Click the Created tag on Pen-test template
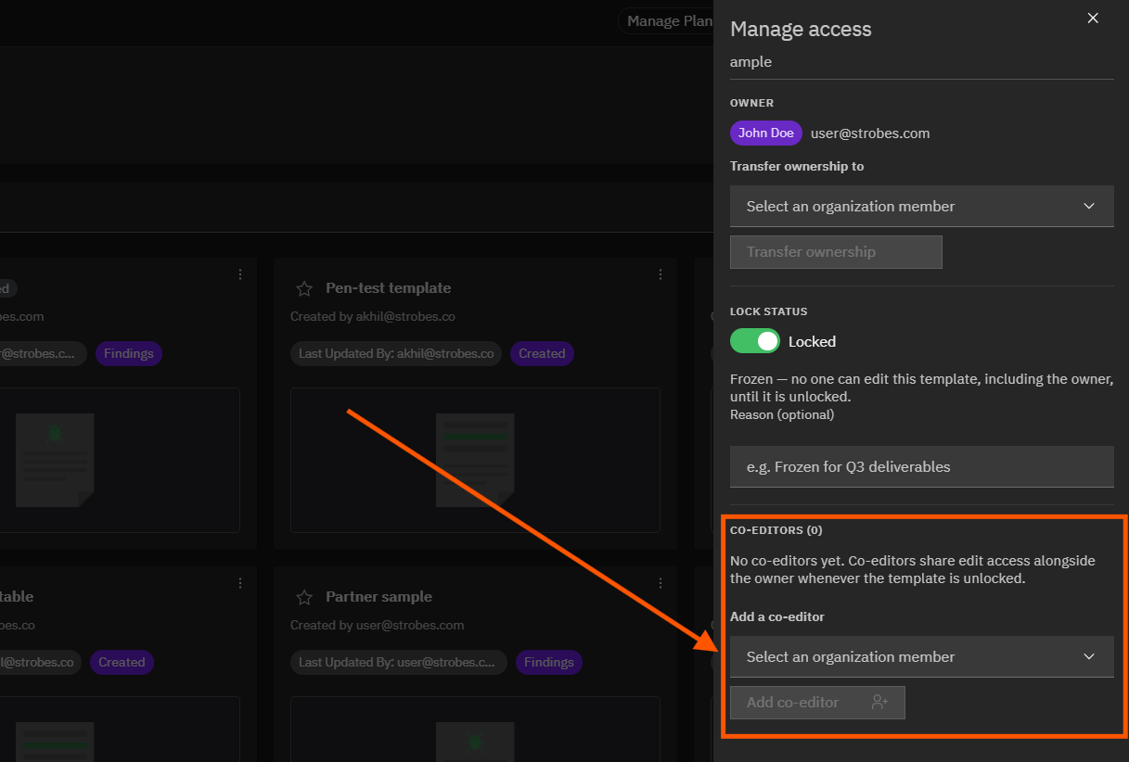Image resolution: width=1129 pixels, height=762 pixels. tap(542, 353)
